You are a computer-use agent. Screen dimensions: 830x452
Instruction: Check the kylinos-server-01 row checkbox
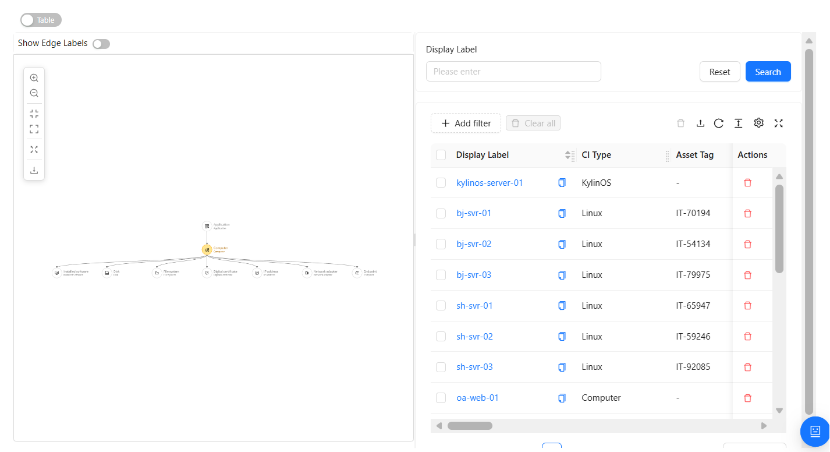point(441,183)
